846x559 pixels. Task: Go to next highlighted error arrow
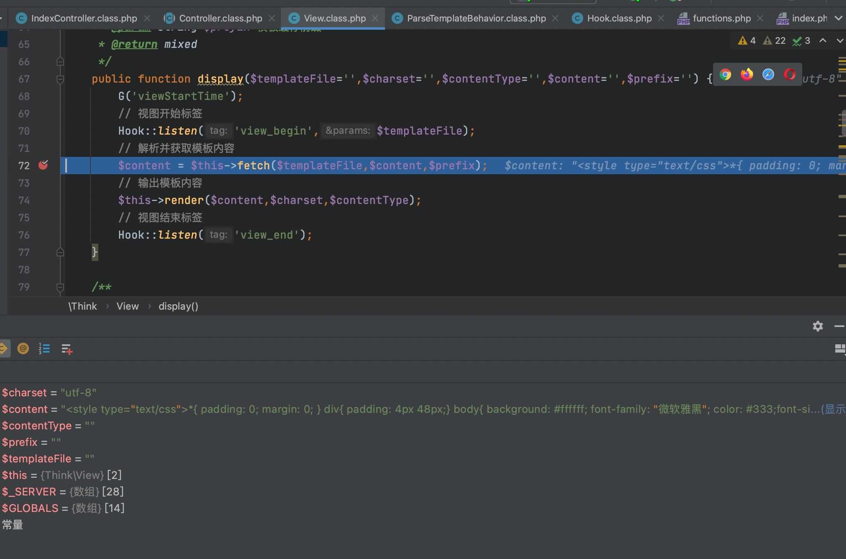[840, 40]
